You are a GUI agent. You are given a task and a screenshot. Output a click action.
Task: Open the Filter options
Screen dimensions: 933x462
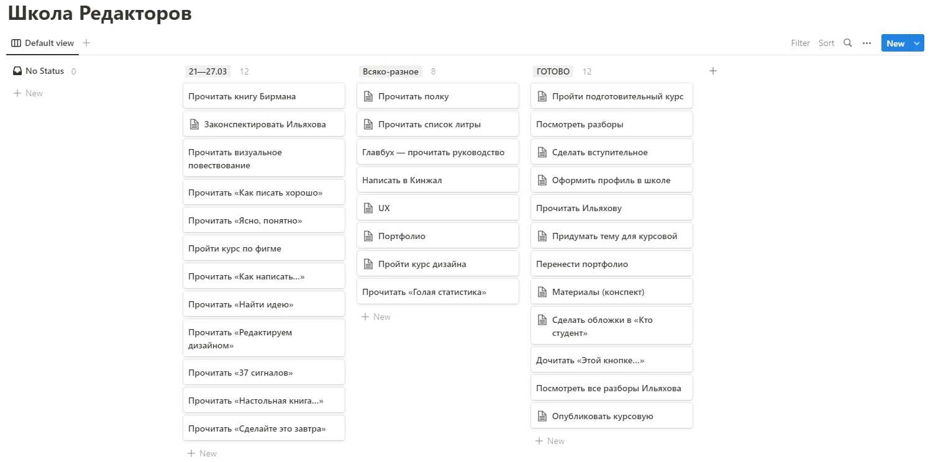click(800, 43)
